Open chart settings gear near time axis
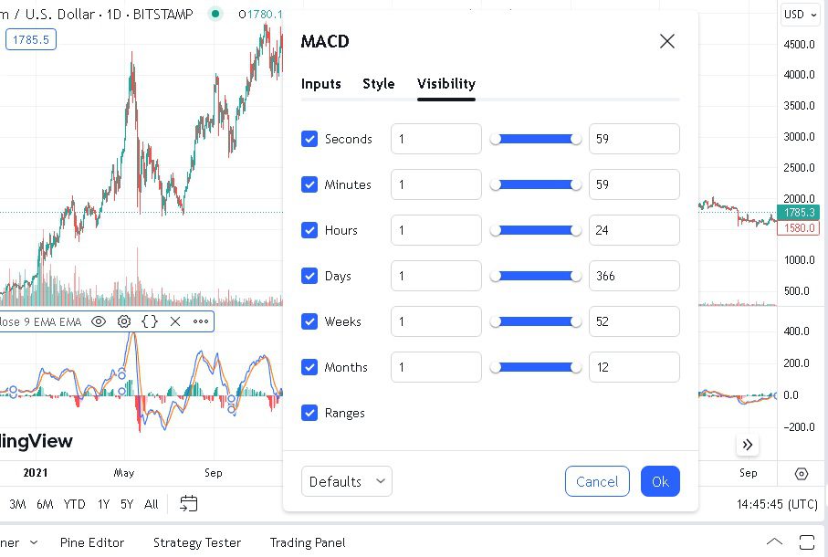This screenshot has width=828, height=557. (802, 474)
